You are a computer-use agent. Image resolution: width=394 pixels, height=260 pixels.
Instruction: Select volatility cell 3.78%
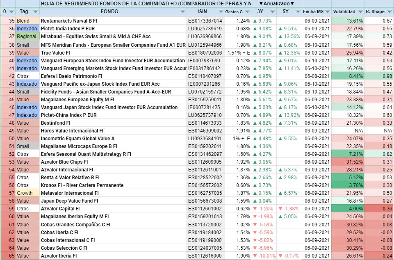[348, 185]
